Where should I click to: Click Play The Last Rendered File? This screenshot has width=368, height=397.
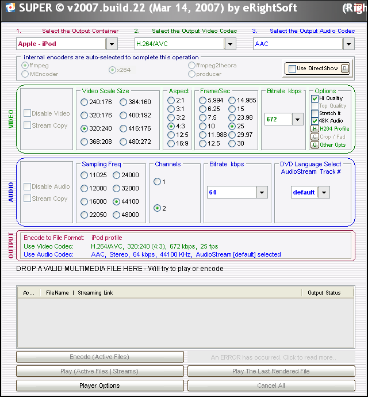[x=271, y=372]
